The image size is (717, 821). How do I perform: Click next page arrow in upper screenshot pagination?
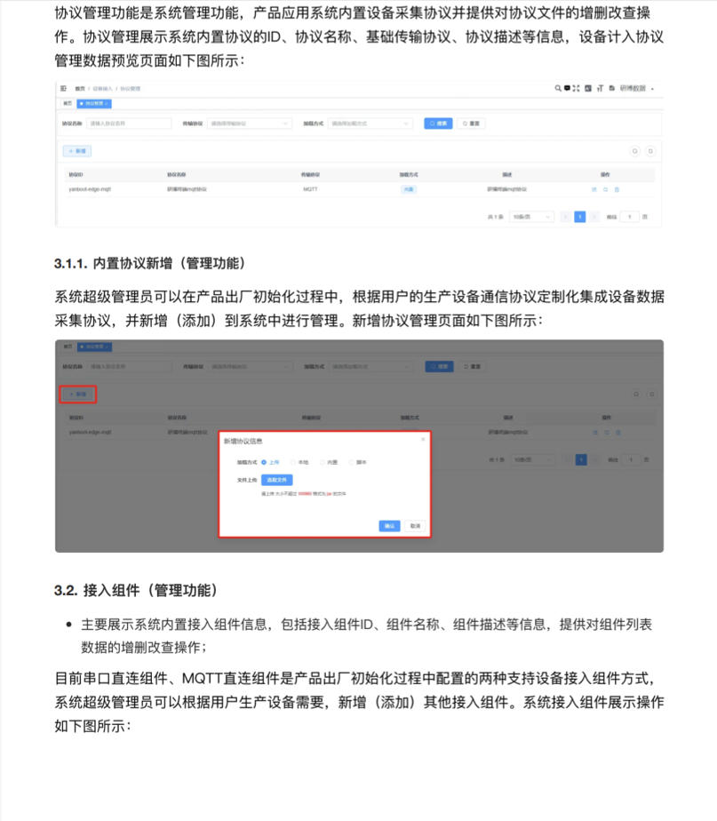coord(594,217)
